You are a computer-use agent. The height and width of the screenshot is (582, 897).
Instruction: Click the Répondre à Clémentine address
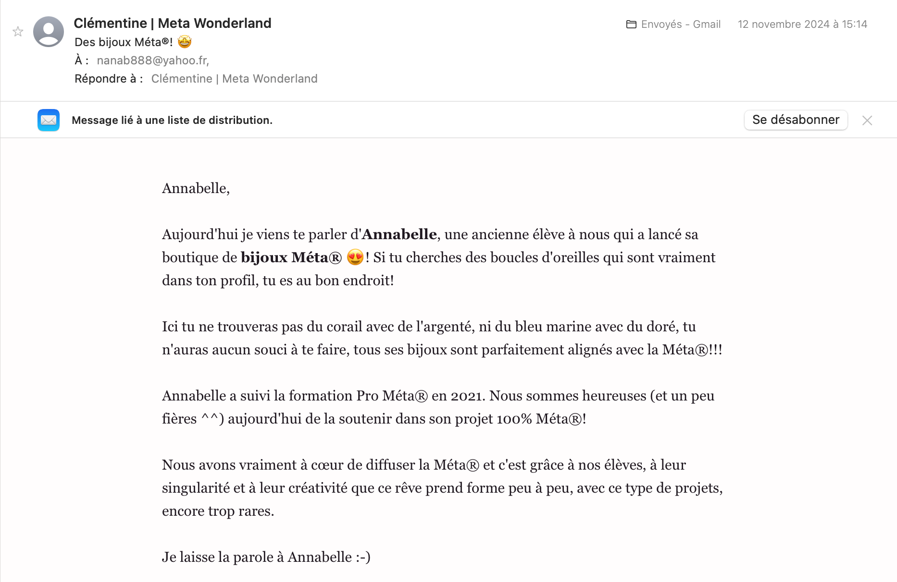tap(234, 79)
